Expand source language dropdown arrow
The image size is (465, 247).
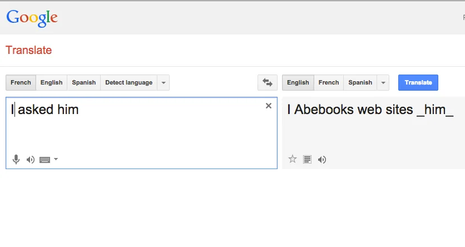click(164, 82)
